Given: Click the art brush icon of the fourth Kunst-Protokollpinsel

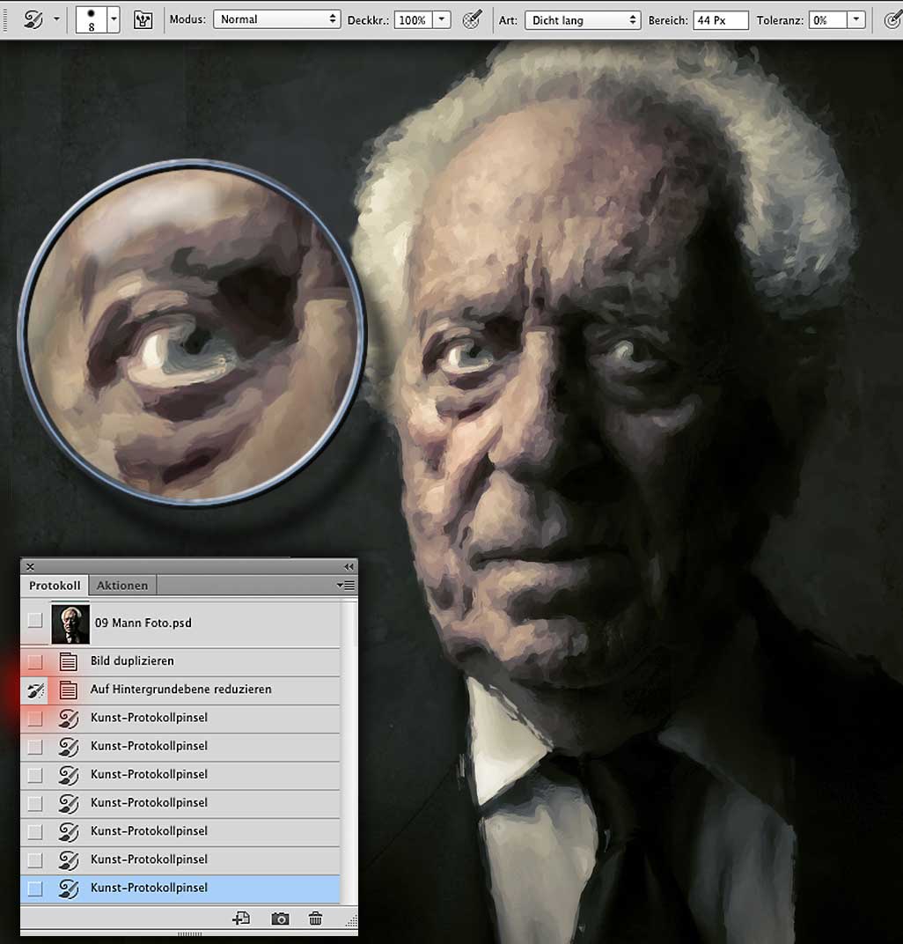Looking at the screenshot, I should pyautogui.click(x=69, y=802).
